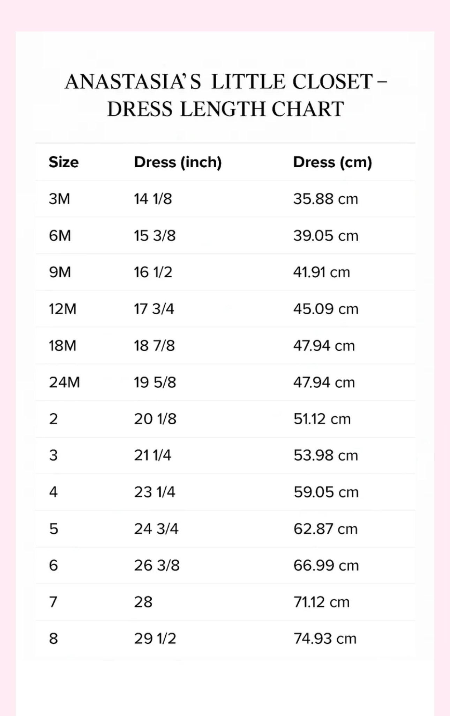The image size is (450, 716).
Task: Select the 66.99 cm measurement
Action: (326, 565)
